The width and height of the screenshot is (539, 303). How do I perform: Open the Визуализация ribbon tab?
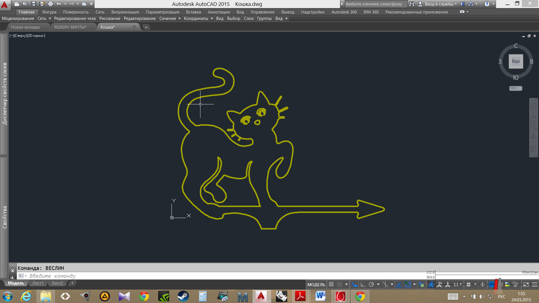pos(125,12)
